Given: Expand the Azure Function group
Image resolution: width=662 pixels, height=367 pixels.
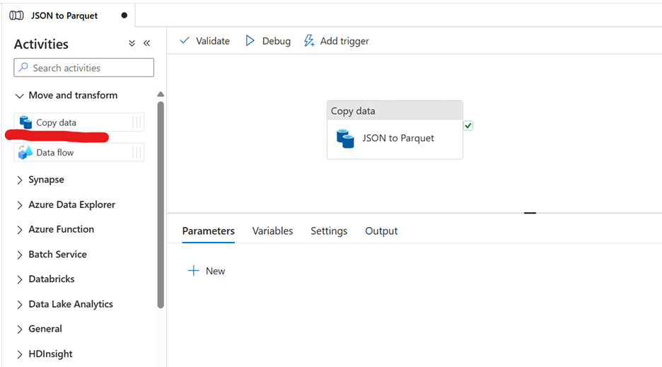Looking at the screenshot, I should click(x=20, y=229).
